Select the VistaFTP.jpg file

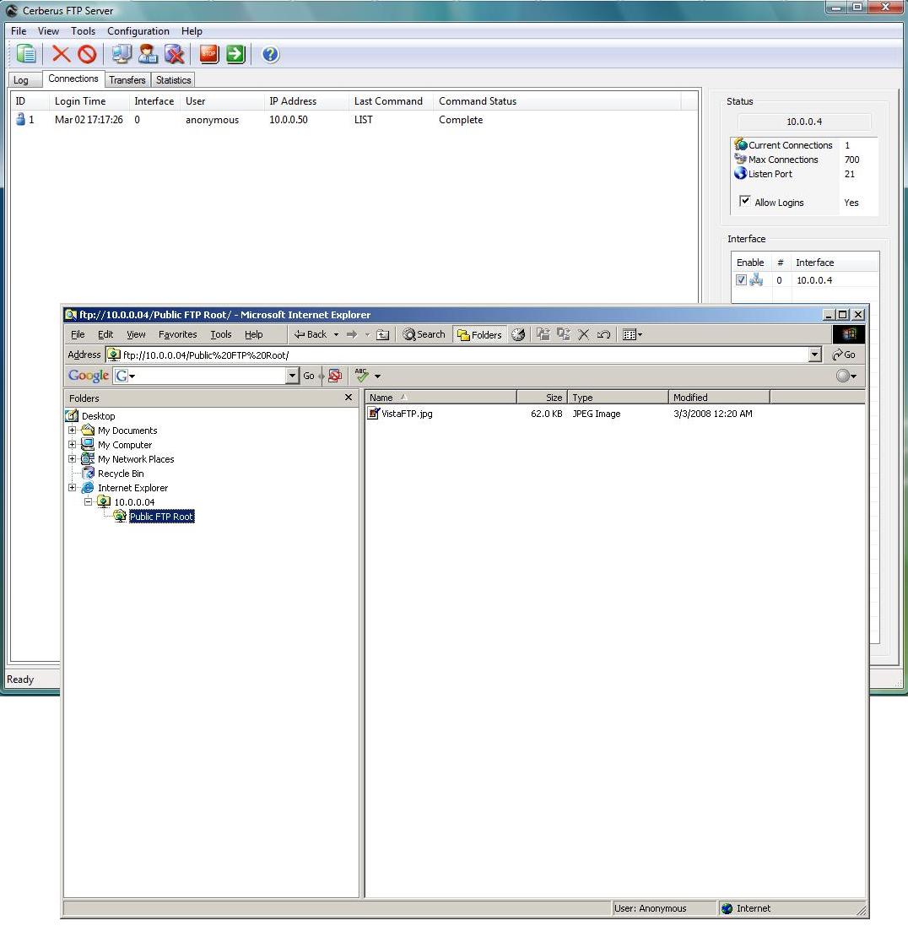coord(406,414)
